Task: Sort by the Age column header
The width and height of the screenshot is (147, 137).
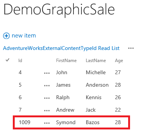Action: click(x=119, y=61)
